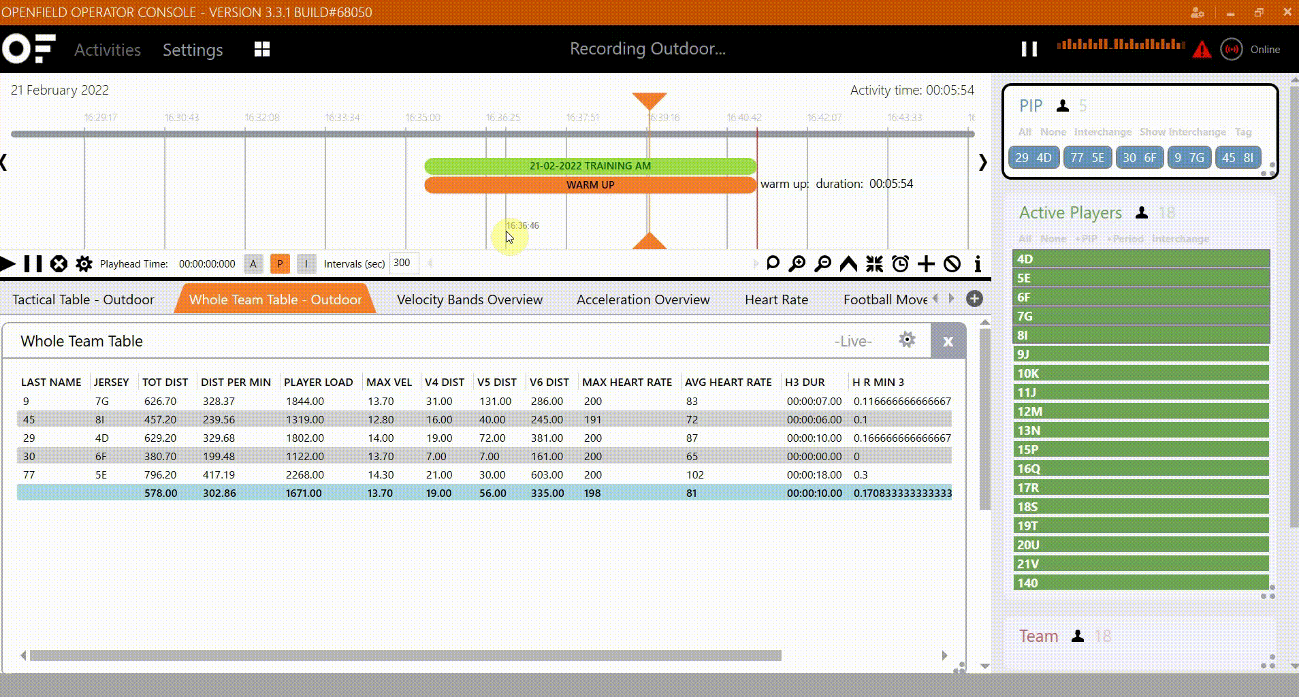Open the Settings menu
Screen dimensions: 1299x697
[x=193, y=50]
